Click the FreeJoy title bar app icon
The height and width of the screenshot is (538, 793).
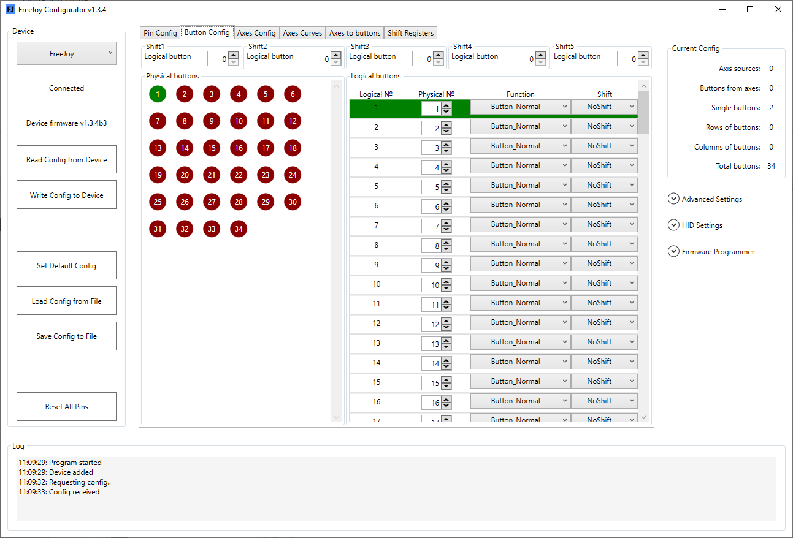[10, 9]
